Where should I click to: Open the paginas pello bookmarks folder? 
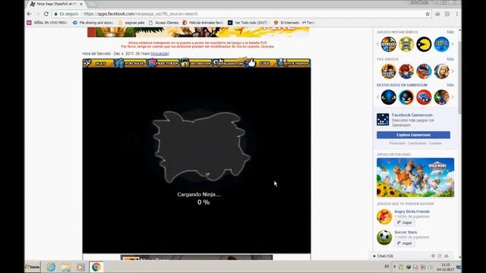[x=131, y=23]
